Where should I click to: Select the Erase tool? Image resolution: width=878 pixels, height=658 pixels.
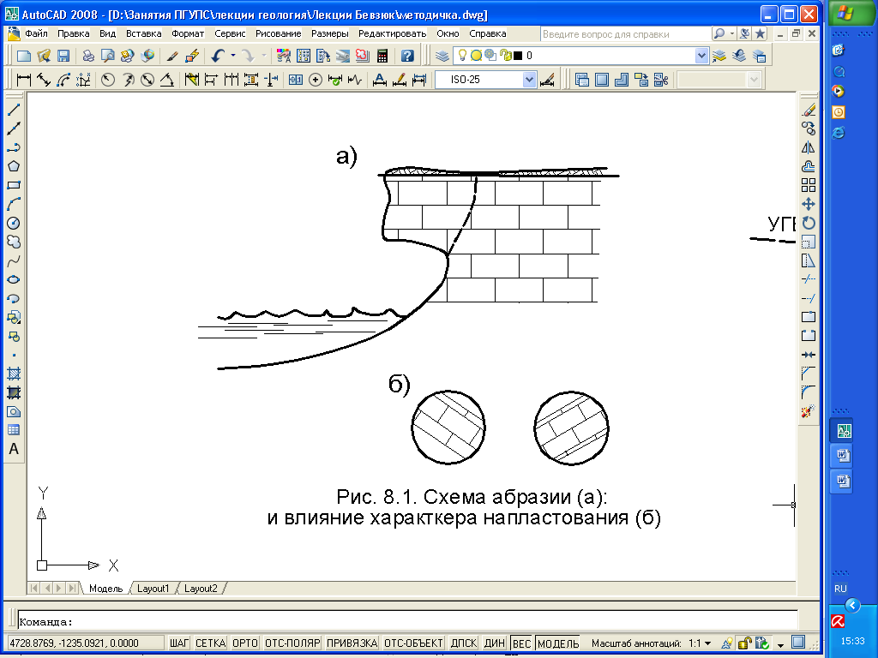click(x=808, y=110)
